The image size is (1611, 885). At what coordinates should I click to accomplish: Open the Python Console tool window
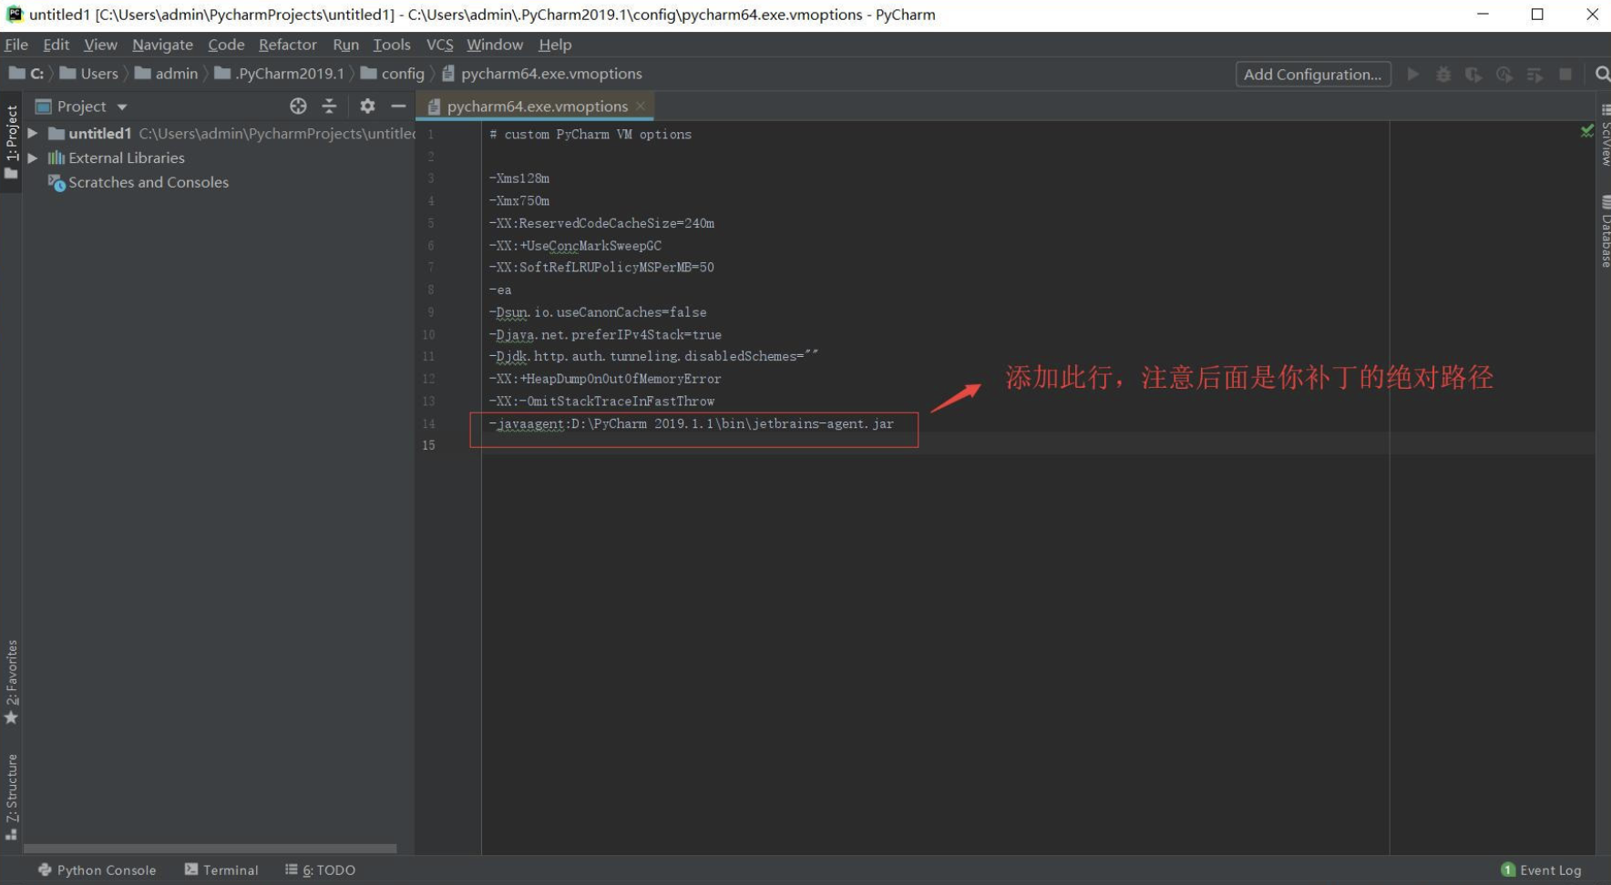[97, 870]
